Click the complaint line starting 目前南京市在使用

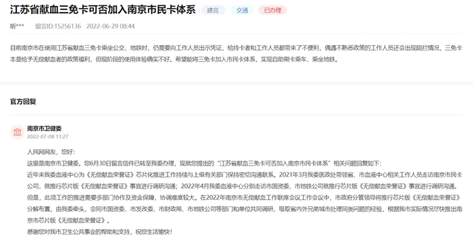[236, 48]
